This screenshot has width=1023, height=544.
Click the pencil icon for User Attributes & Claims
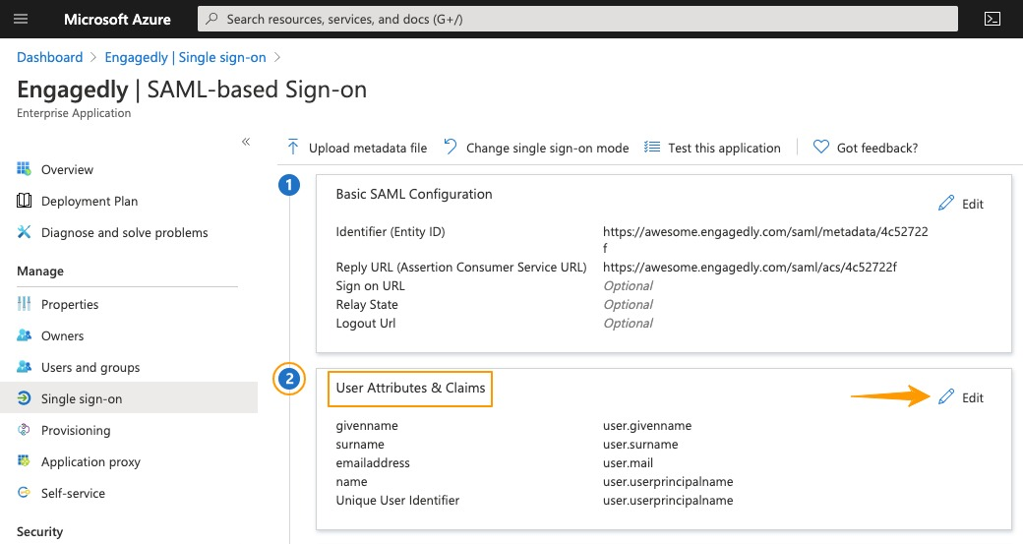coord(946,396)
